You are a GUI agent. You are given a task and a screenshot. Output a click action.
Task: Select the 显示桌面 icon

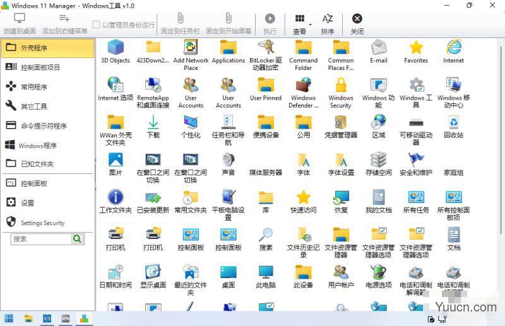pyautogui.click(x=153, y=276)
